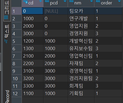123x103 pixels.
Task: Select the cd cell 2200
Action: [x=33, y=63]
